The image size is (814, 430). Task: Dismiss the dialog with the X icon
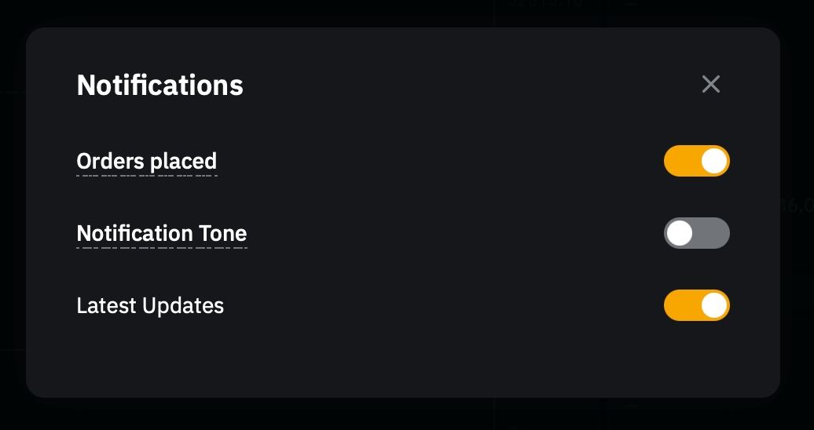[710, 84]
